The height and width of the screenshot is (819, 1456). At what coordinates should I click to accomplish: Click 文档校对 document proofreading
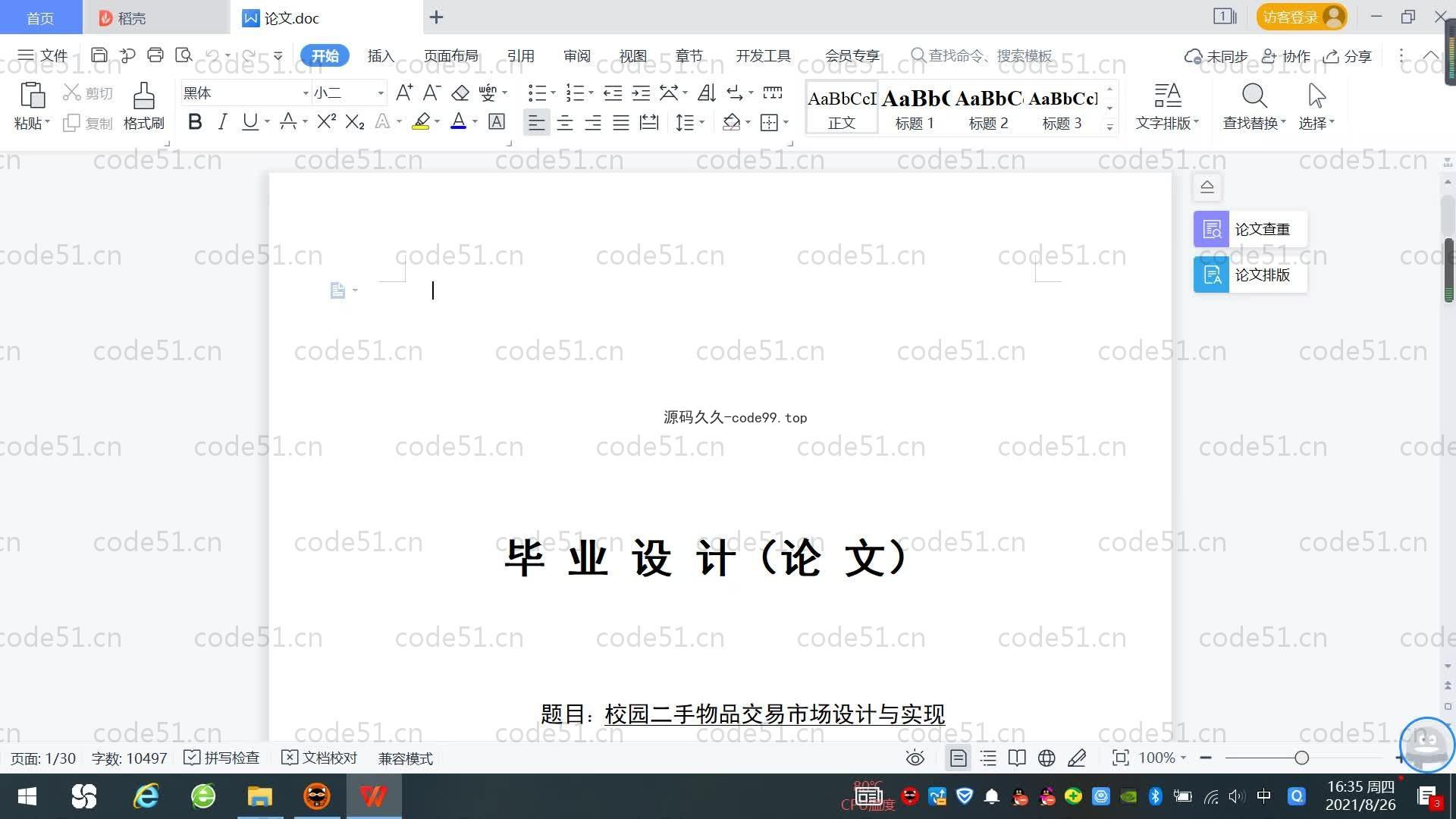click(319, 758)
